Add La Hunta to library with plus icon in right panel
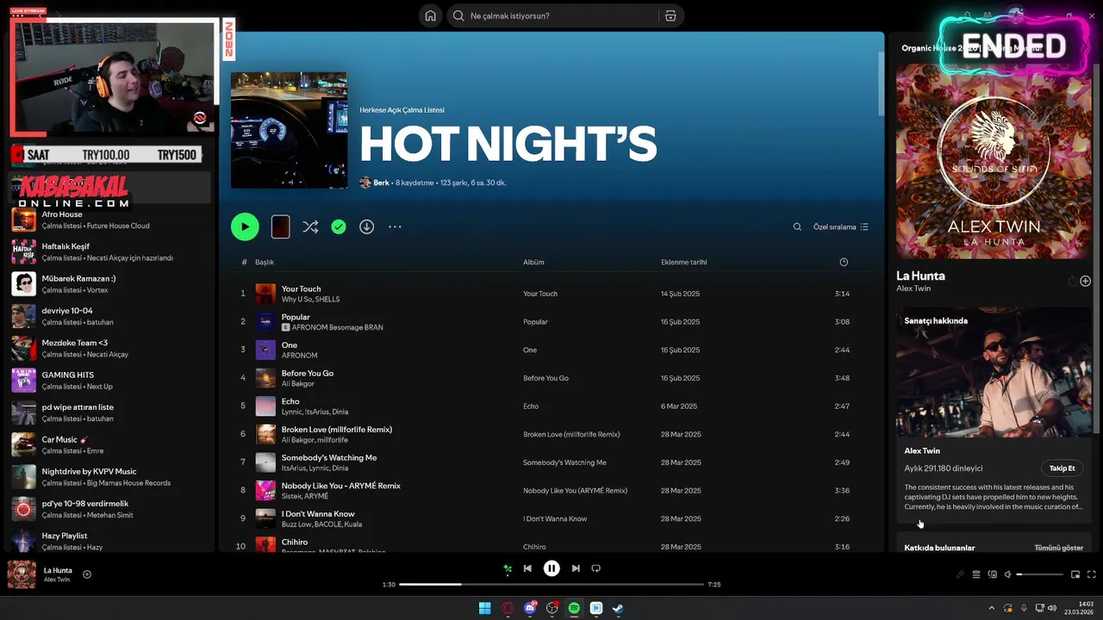The image size is (1103, 620). (x=1085, y=281)
